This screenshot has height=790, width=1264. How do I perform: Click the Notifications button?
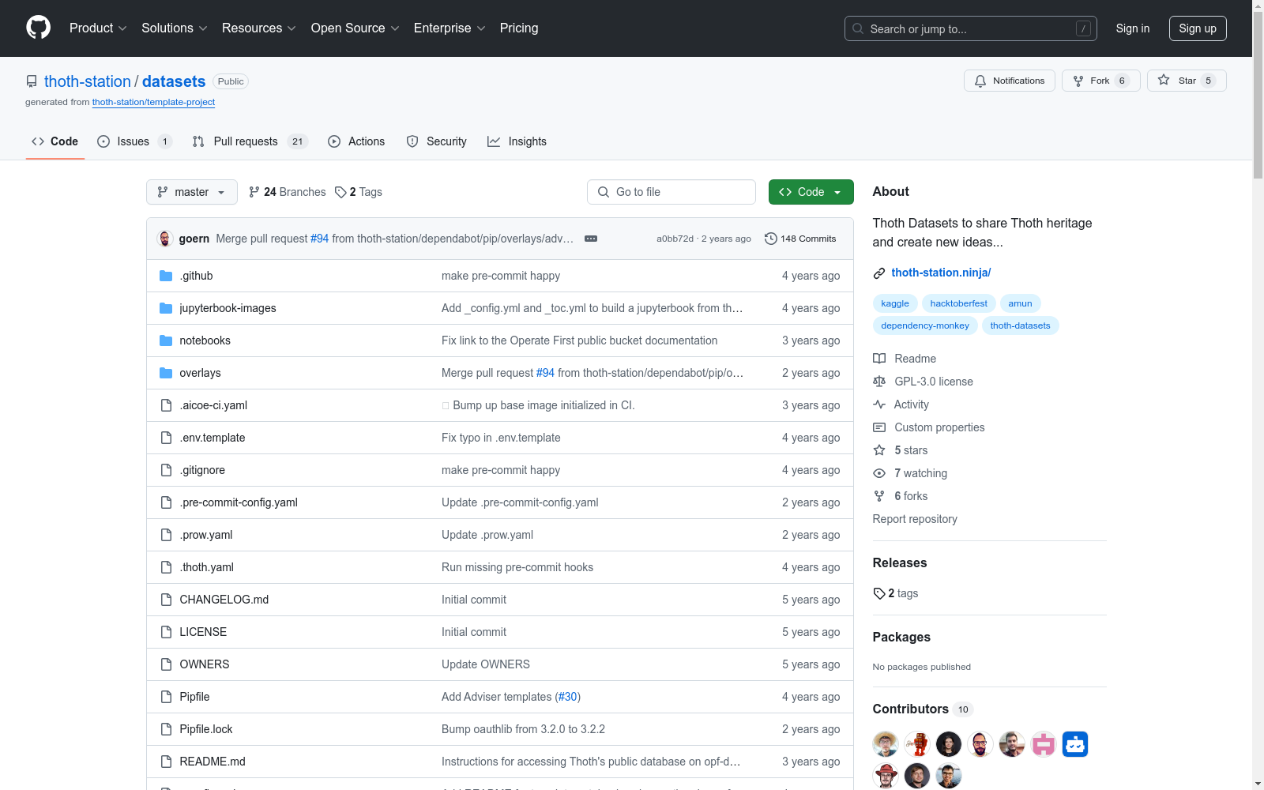[x=1010, y=81]
